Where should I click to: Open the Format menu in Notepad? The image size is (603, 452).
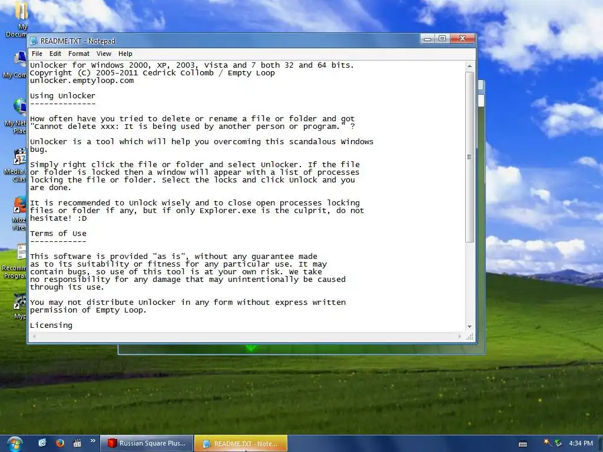point(79,54)
